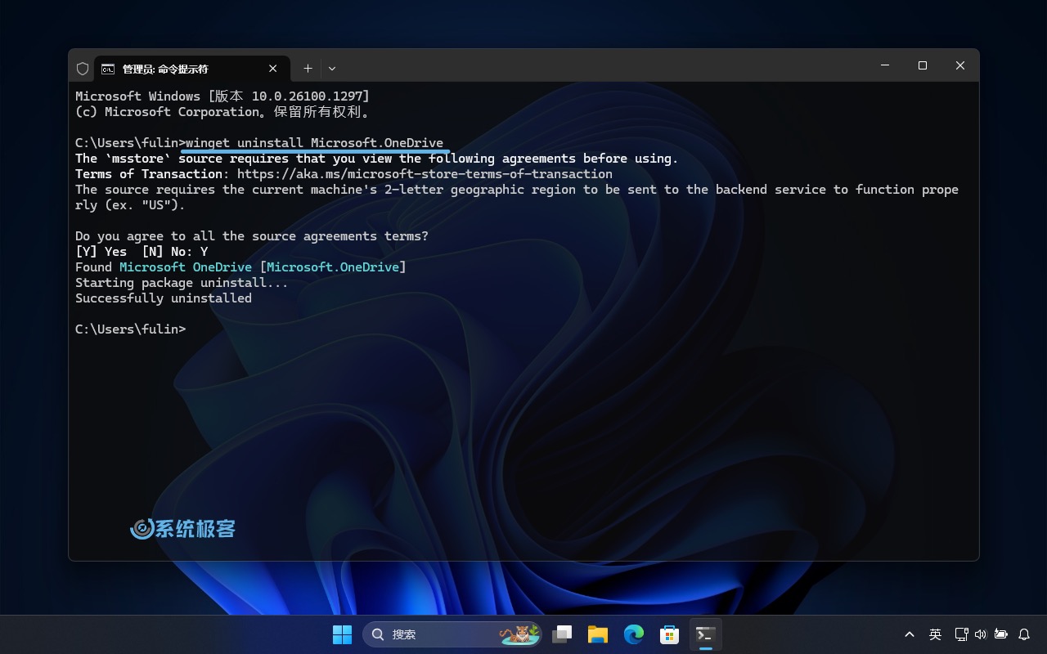Screen dimensions: 1047x654
Task: Click the taskbar 搜索 search box
Action: (452, 634)
